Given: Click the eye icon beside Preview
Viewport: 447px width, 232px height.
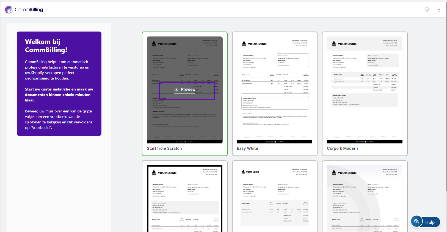Looking at the screenshot, I should click(176, 90).
